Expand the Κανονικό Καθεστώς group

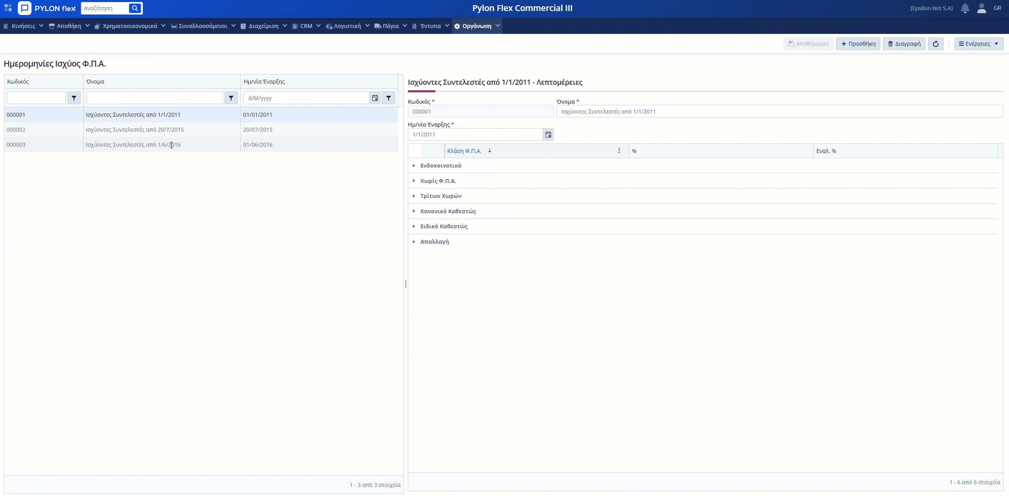(414, 211)
